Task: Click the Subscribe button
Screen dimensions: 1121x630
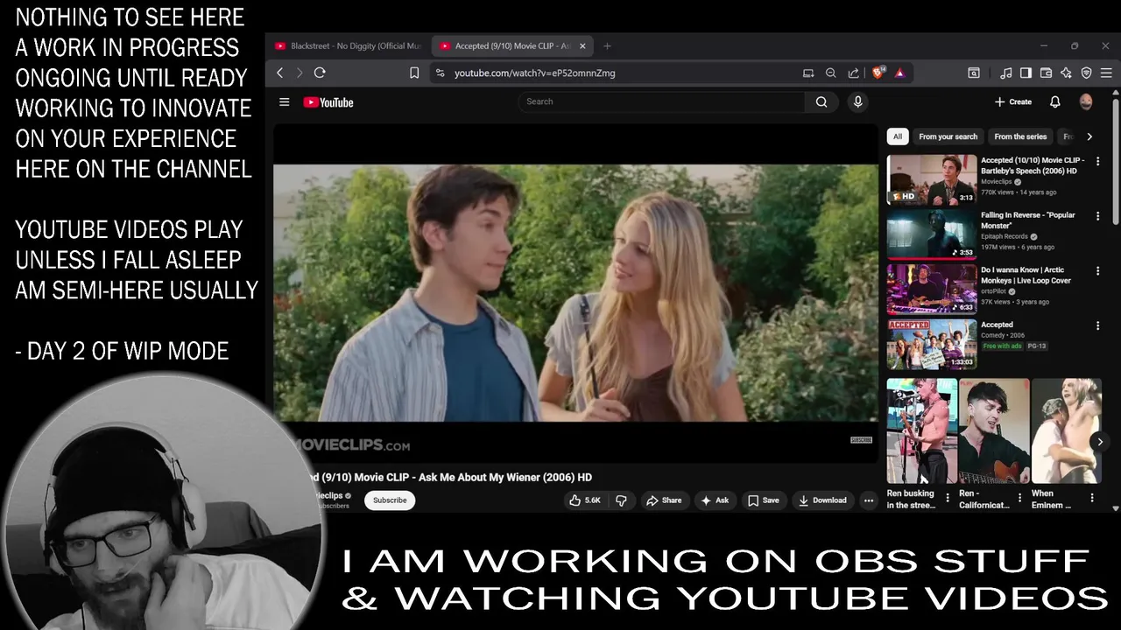Action: pos(390,500)
